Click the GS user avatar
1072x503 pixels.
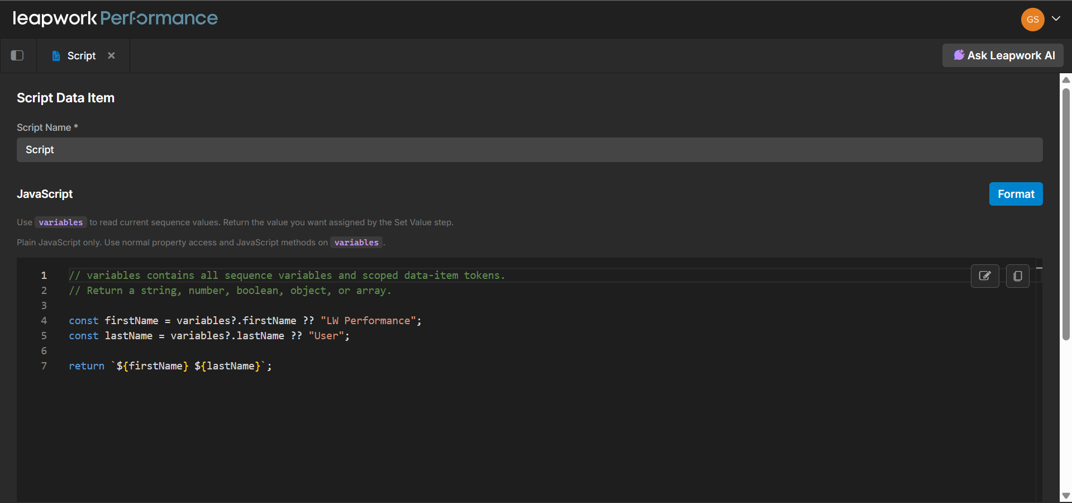1032,20
